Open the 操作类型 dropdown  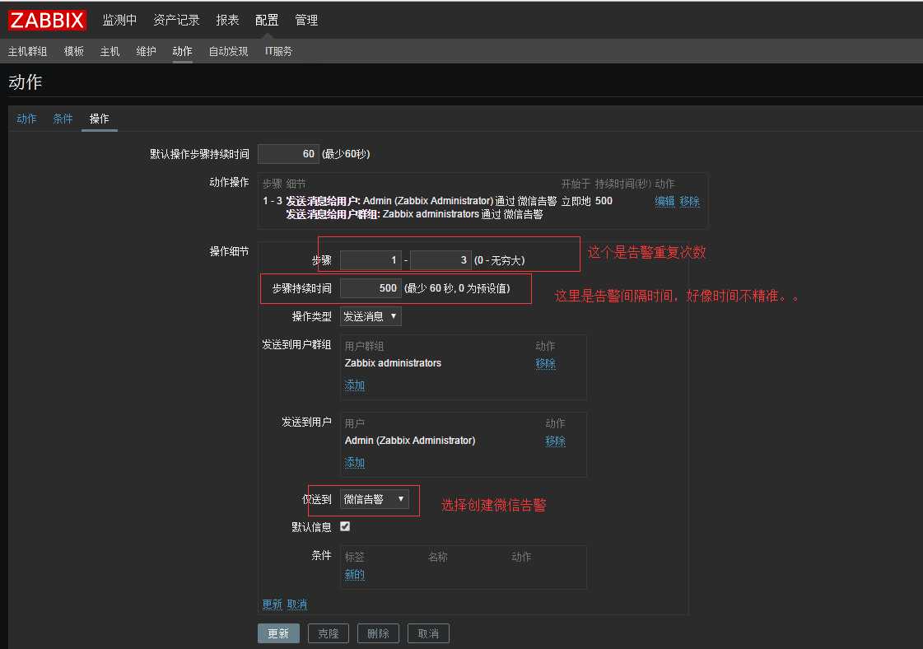[371, 316]
